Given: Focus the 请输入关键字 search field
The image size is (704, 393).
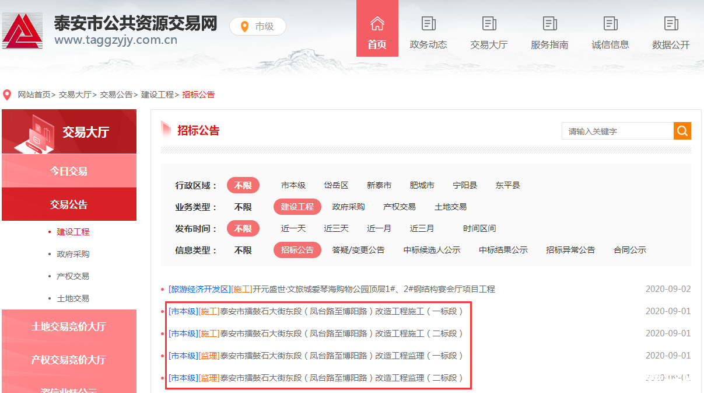Looking at the screenshot, I should coord(618,131).
